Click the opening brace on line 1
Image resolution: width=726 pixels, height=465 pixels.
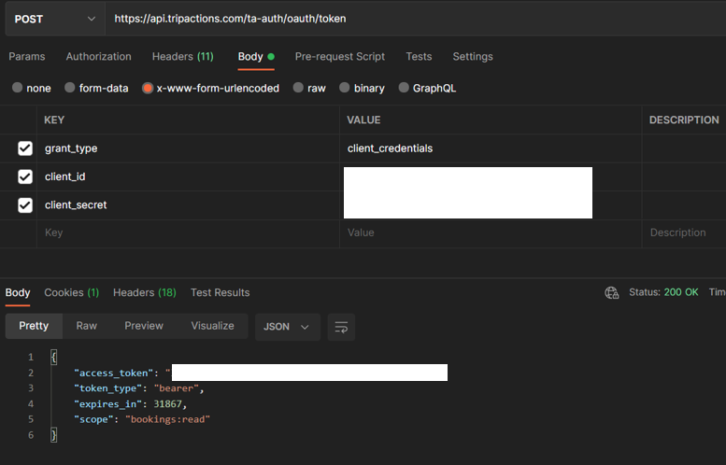tap(53, 357)
